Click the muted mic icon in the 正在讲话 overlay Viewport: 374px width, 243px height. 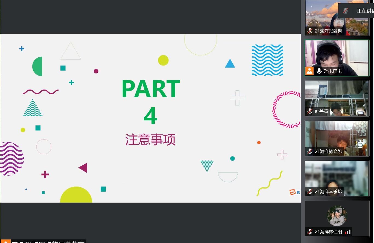tap(346, 11)
